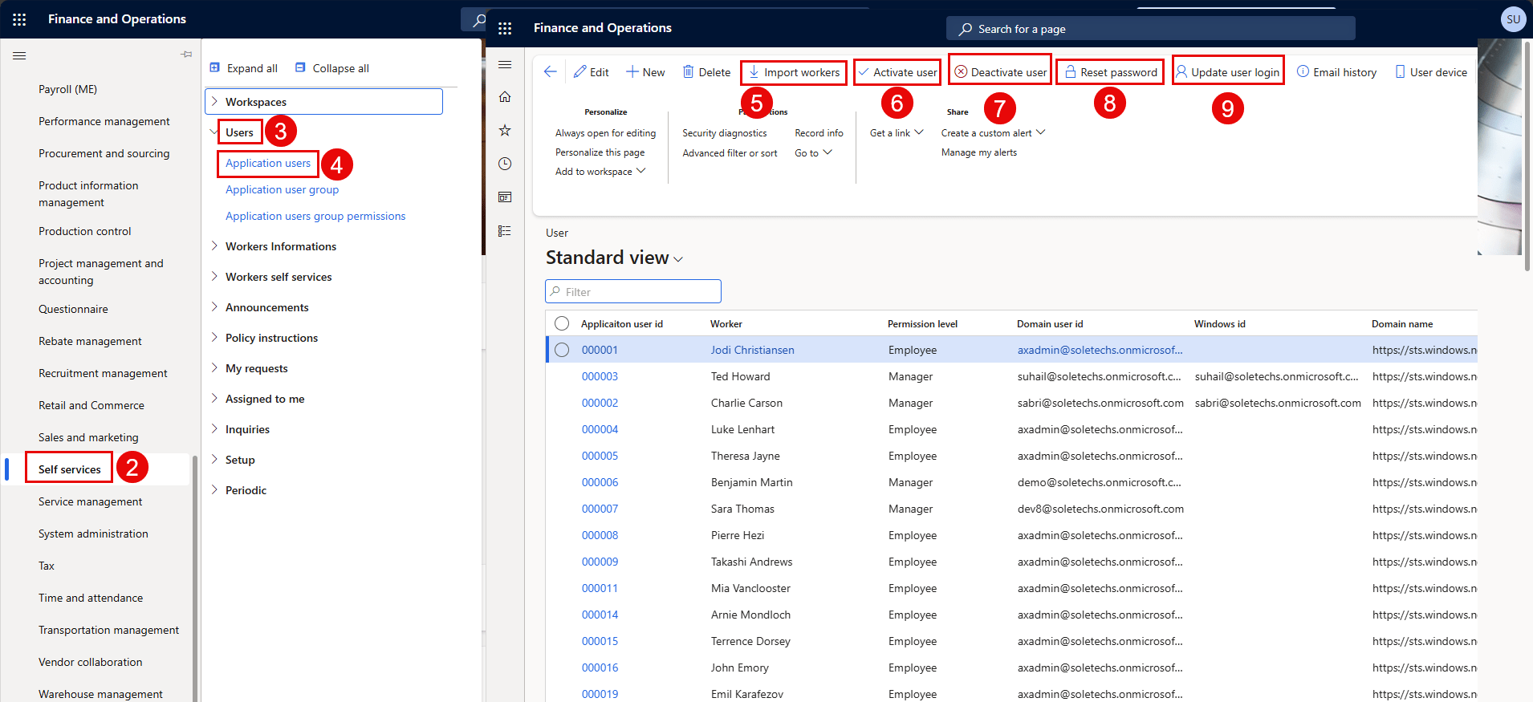Click Collapse all in the menu pane
The height and width of the screenshot is (702, 1533).
[332, 68]
